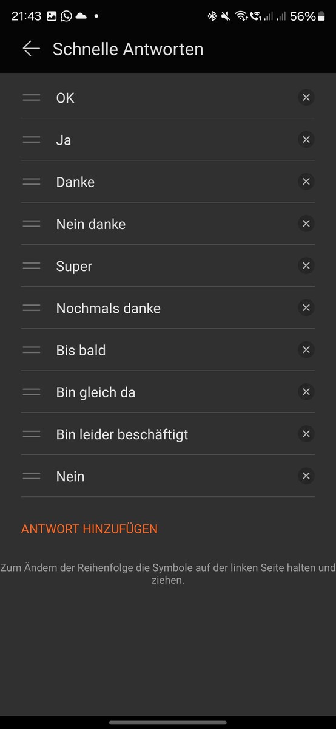Tap drag handle next to 'Danke'
Viewport: 336px width, 729px height.
point(32,182)
